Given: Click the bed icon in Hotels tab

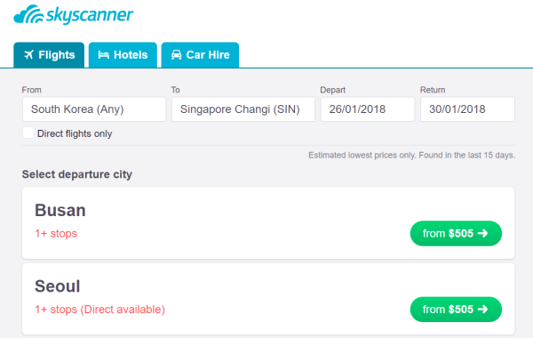Looking at the screenshot, I should 103,55.
